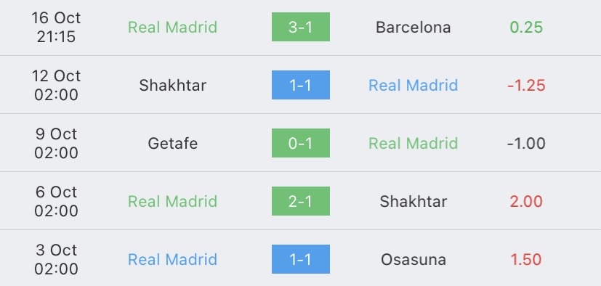Click Real Madrid in the 16 Oct match
Screen dimensions: 601x286
point(172,27)
